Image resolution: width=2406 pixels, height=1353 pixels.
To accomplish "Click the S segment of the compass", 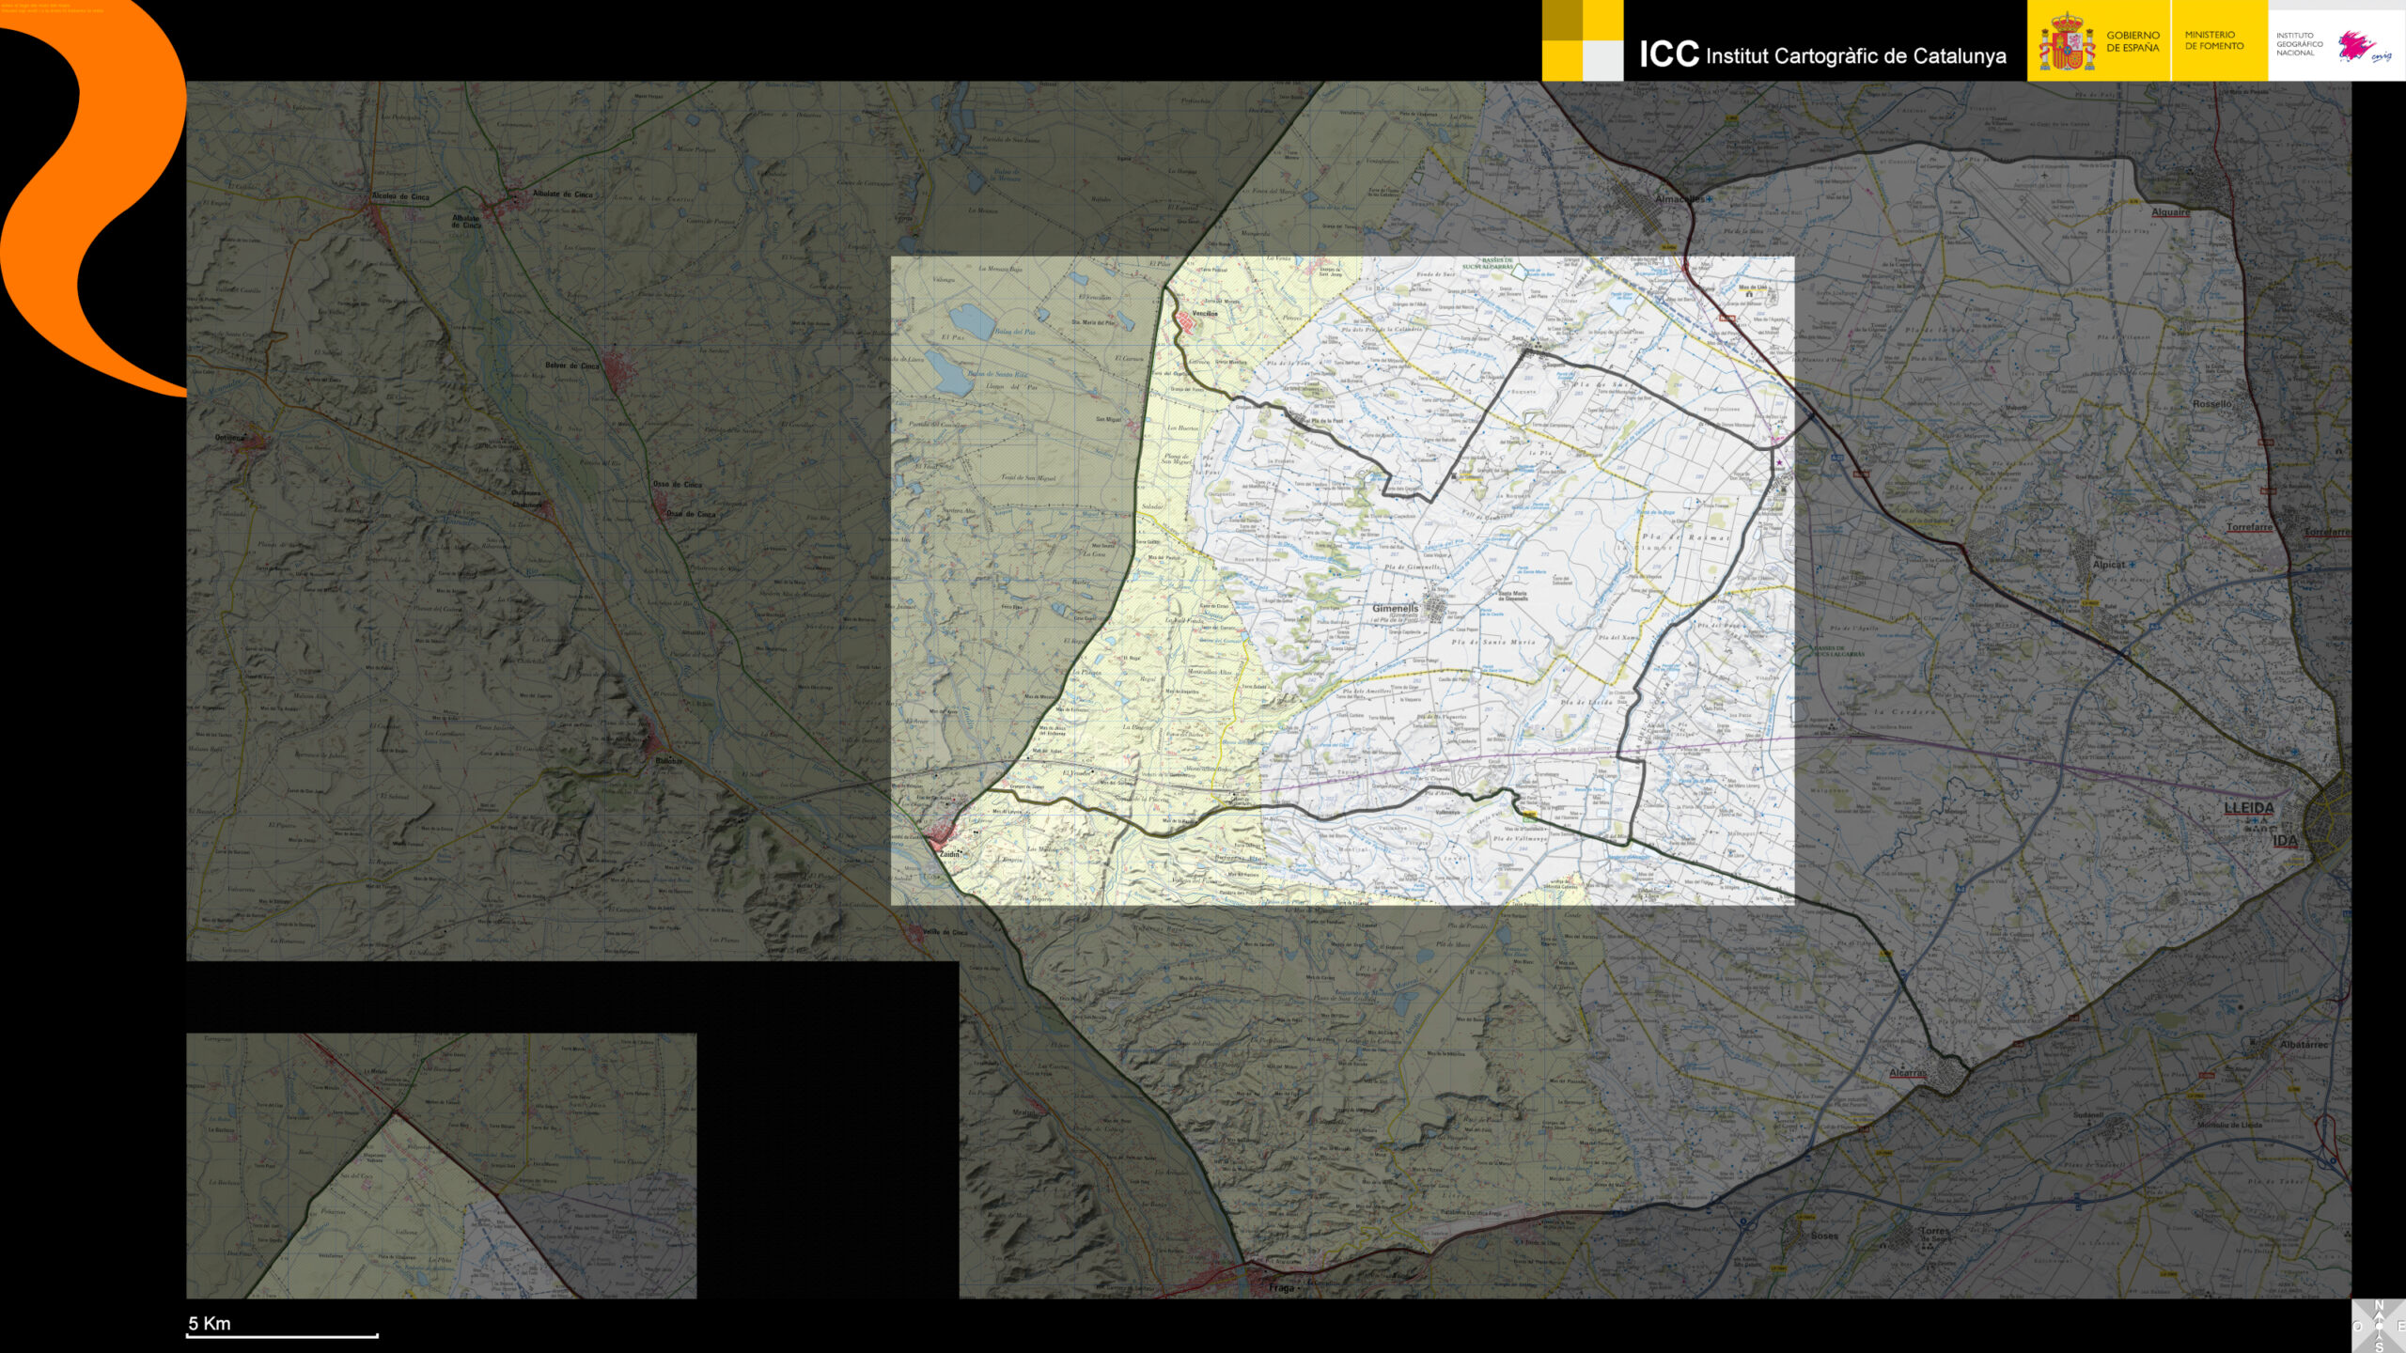I will [x=2379, y=1346].
